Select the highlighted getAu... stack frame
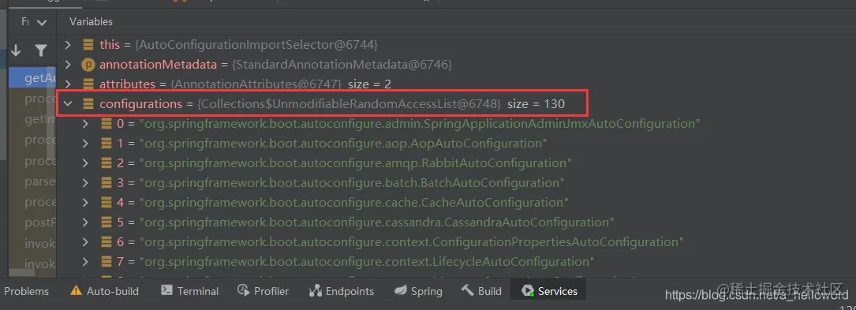The image size is (856, 310). tap(33, 79)
